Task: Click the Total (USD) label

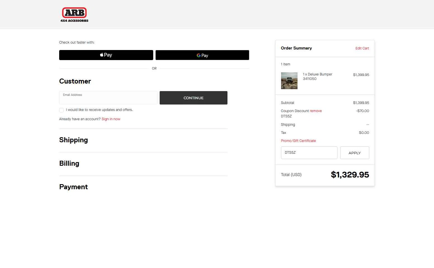Action: tap(291, 175)
